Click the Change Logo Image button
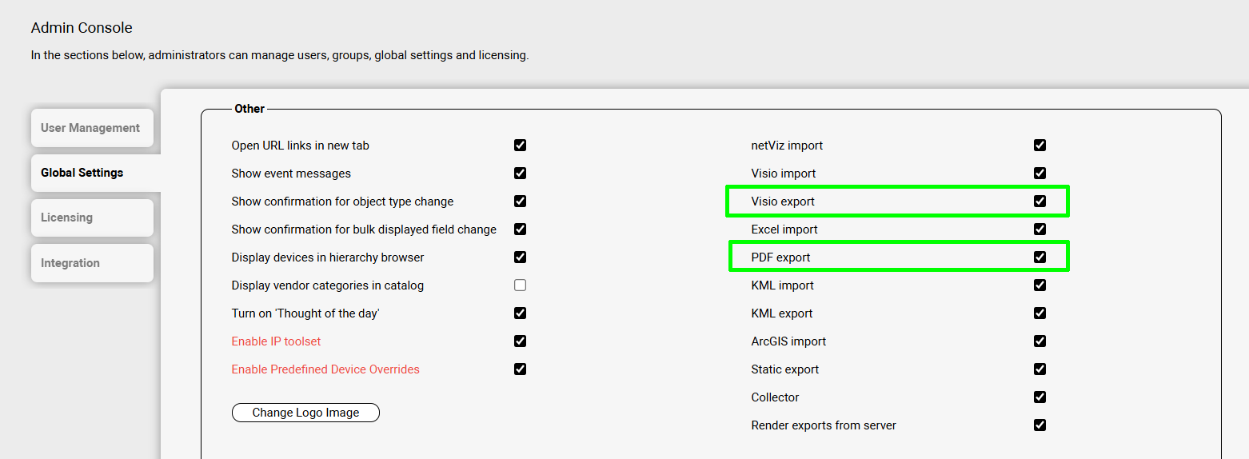 click(305, 413)
